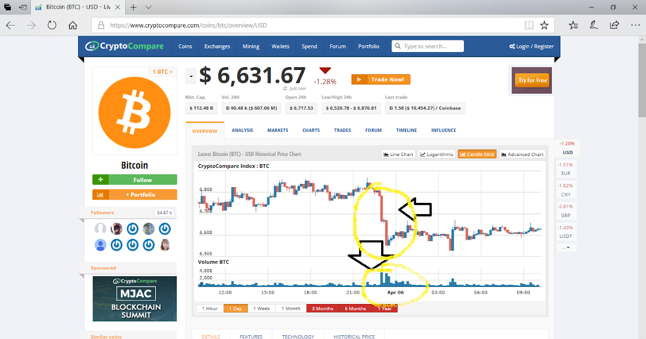Open the Wallets menu
The image size is (646, 339).
point(280,46)
